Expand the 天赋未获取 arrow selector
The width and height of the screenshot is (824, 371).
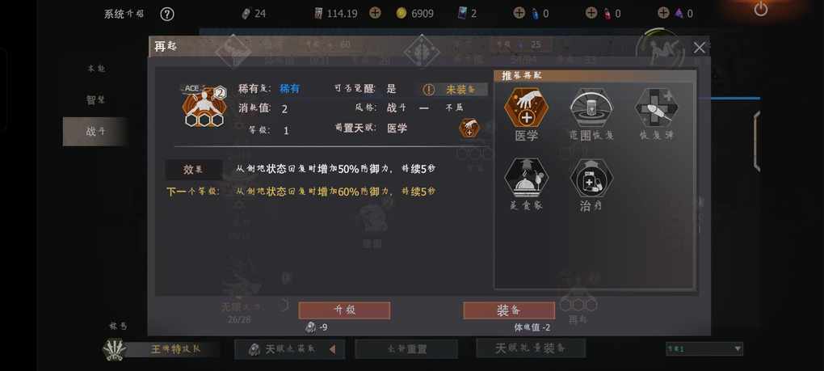coord(332,349)
